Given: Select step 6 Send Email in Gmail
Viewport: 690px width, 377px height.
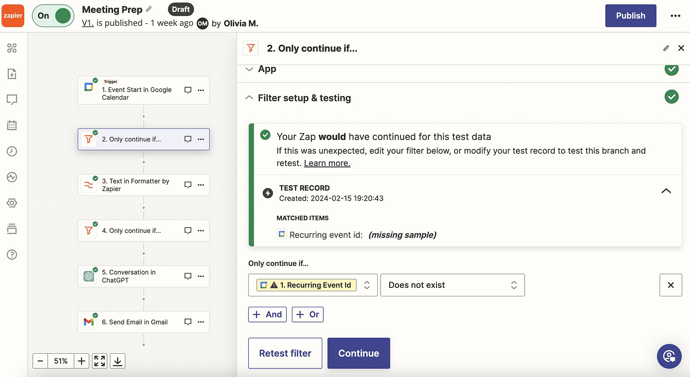Looking at the screenshot, I should click(144, 322).
